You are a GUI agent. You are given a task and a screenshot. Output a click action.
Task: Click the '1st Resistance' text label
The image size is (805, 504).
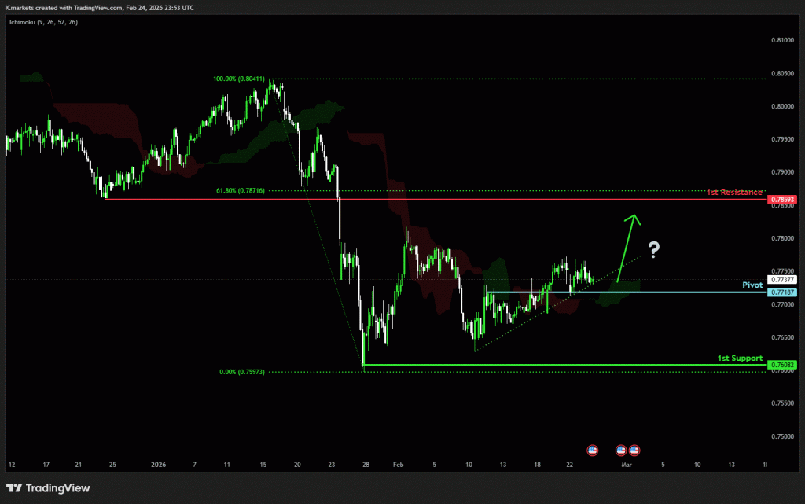(734, 192)
